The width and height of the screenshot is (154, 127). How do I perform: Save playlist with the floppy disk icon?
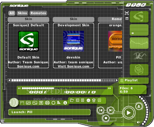99,100
